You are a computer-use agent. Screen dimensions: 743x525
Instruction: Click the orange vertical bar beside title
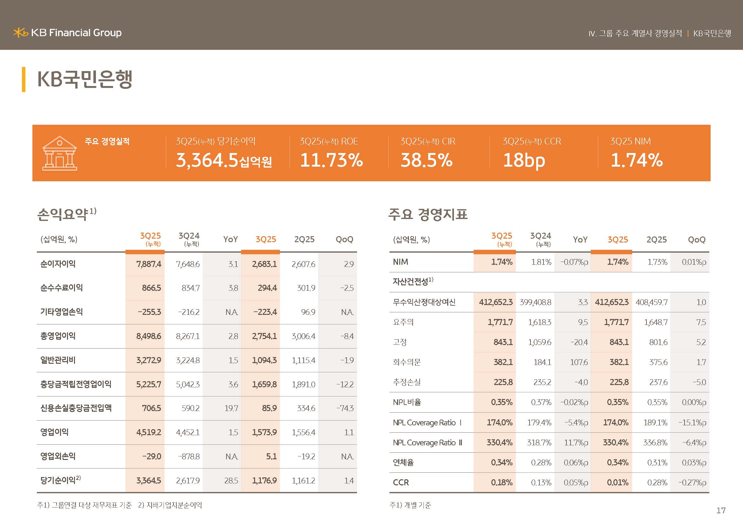(x=24, y=80)
